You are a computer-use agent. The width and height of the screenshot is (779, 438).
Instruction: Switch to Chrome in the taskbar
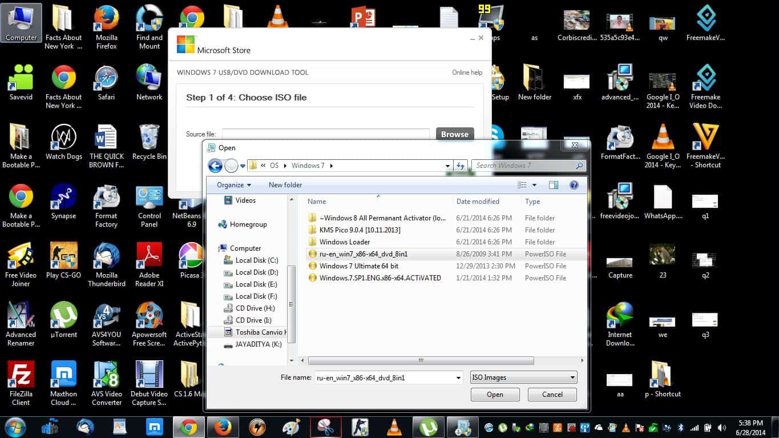(x=188, y=427)
